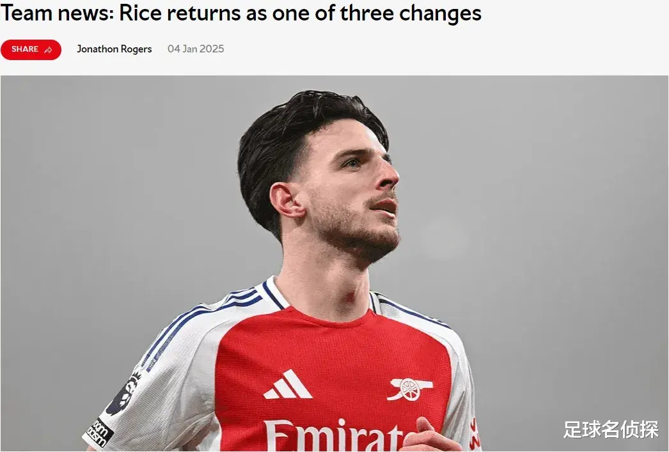Click the 04 Jan 2025 date
Viewport: 669px width, 452px height.
pos(196,49)
